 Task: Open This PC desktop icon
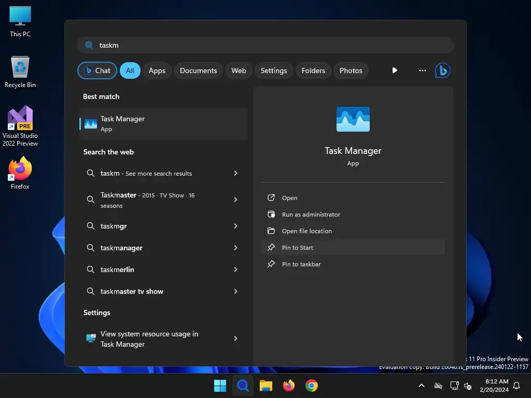[20, 22]
